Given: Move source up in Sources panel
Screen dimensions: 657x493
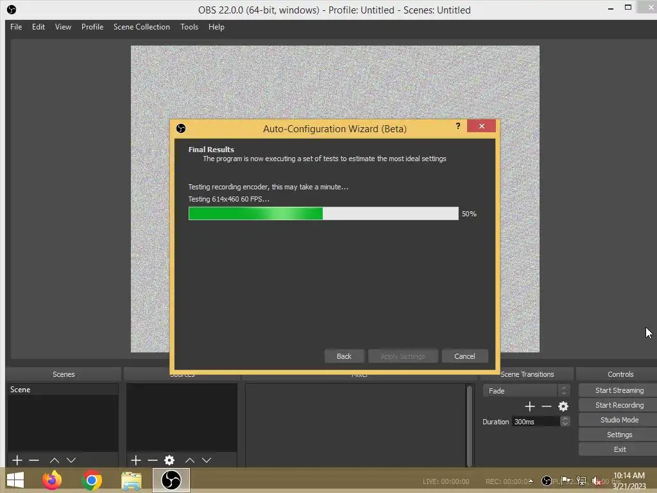Looking at the screenshot, I should (190, 460).
